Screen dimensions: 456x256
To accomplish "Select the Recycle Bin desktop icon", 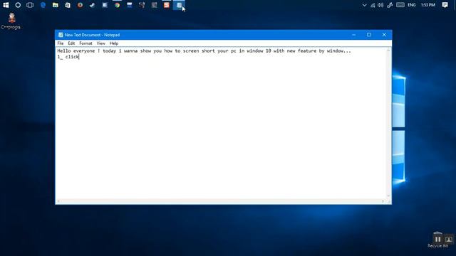I will [x=437, y=240].
